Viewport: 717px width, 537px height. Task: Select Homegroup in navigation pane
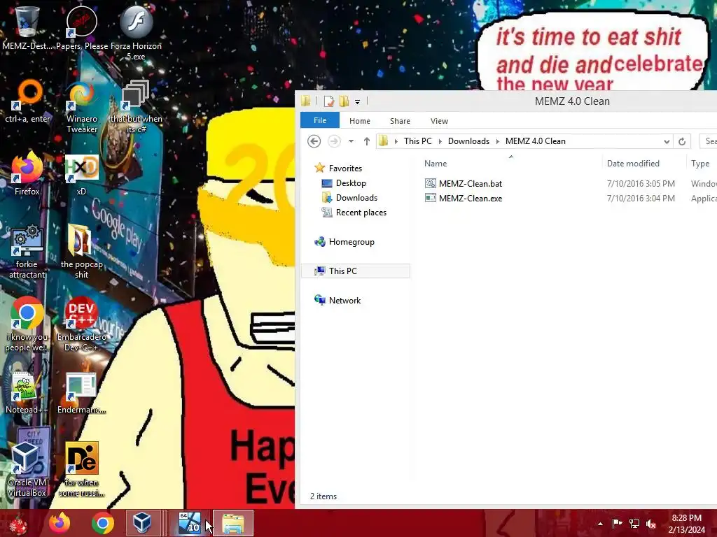(351, 242)
